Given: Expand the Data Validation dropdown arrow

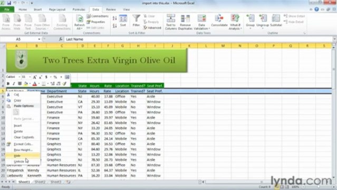Looking at the screenshot, I should [209, 28].
